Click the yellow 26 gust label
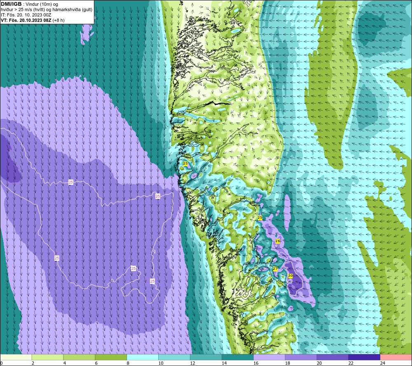Screen dimensions: 412x366 click(x=278, y=241)
